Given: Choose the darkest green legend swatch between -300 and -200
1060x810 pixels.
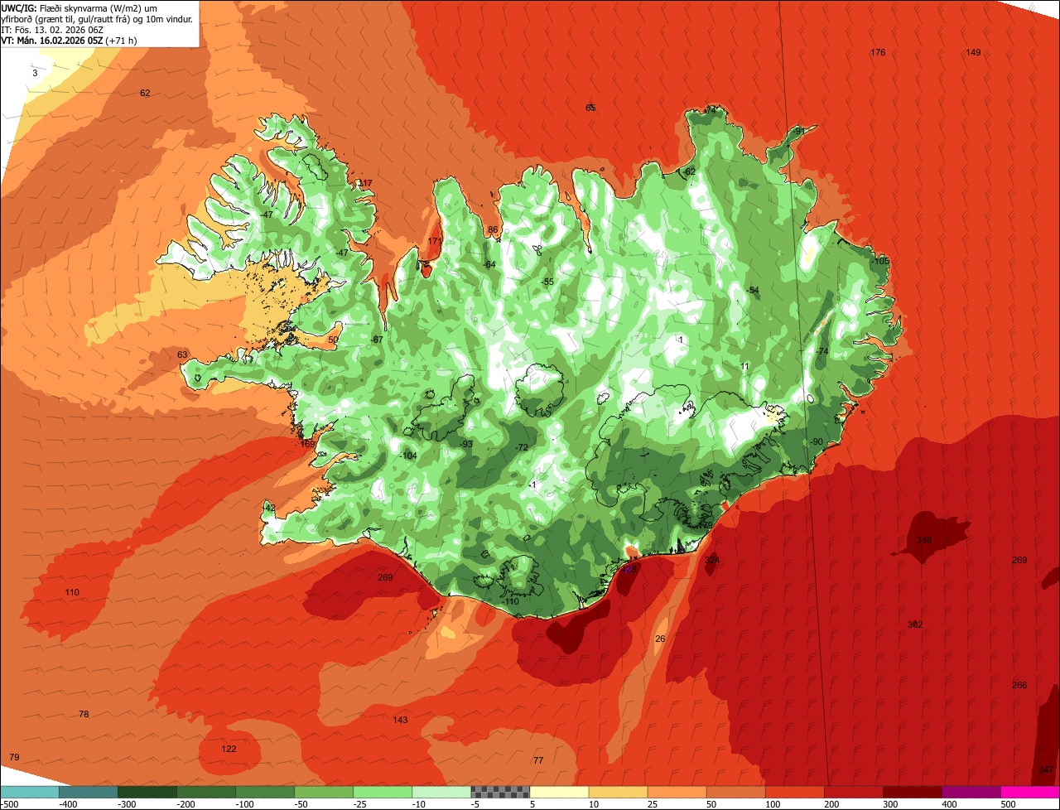Looking at the screenshot, I should [147, 793].
